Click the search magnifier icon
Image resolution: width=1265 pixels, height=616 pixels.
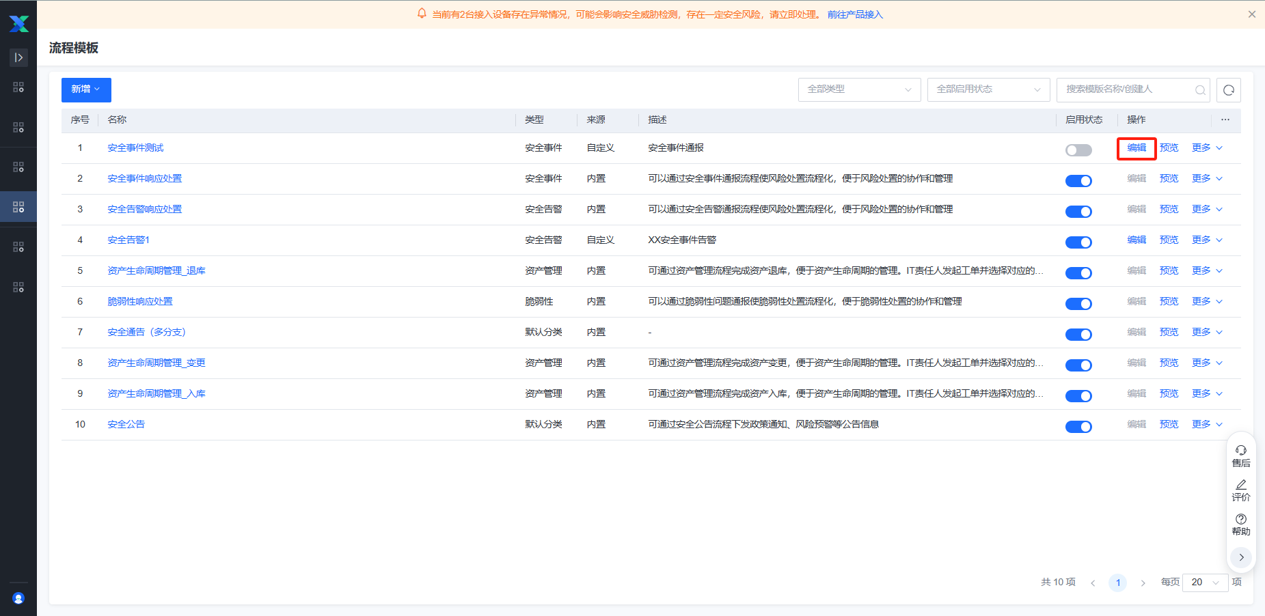point(1199,90)
